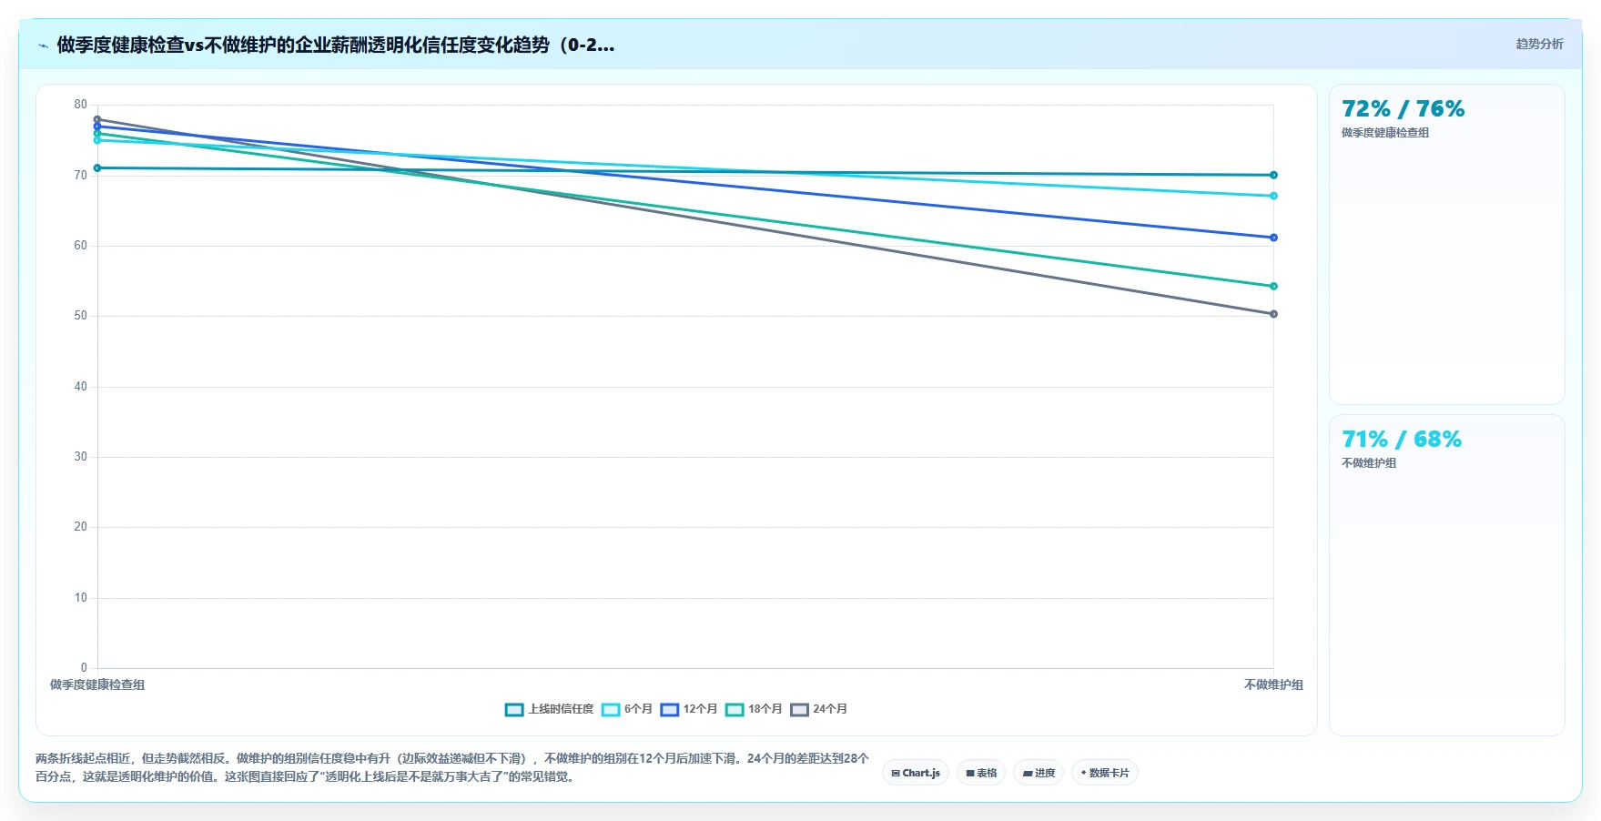
Task: Select the 71% / 68% stat card
Action: [x=1446, y=574]
